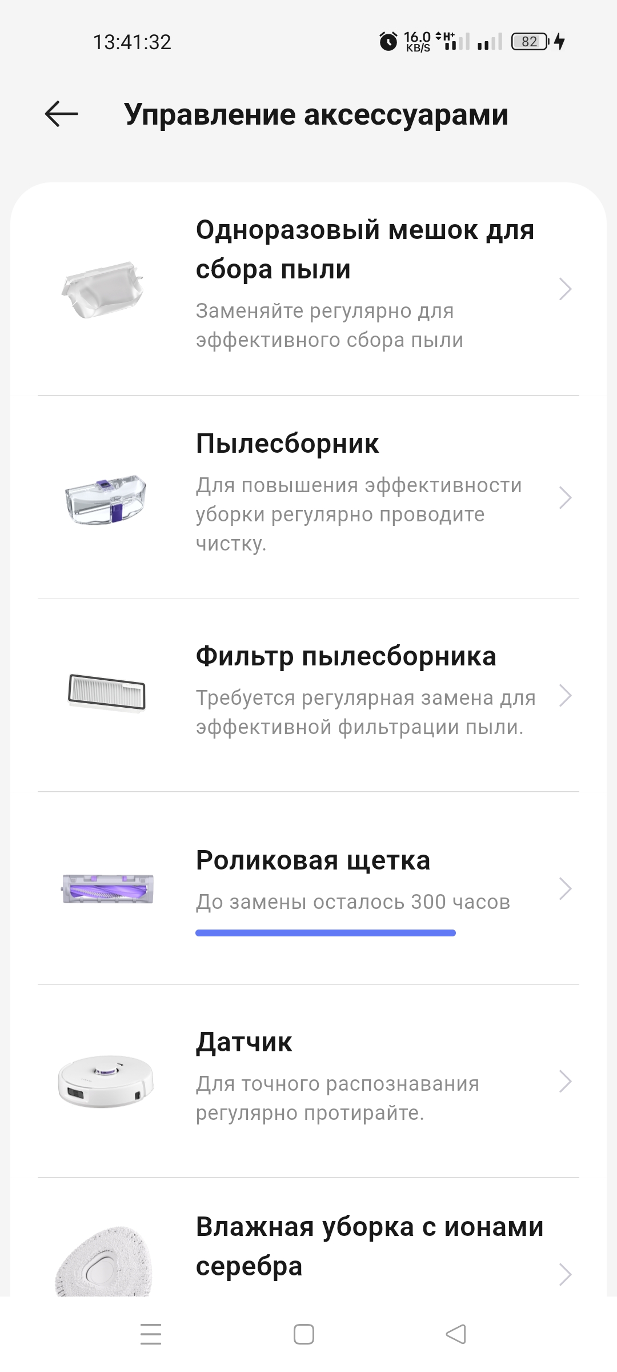Tap the Фильтр пылесборника title

346,656
